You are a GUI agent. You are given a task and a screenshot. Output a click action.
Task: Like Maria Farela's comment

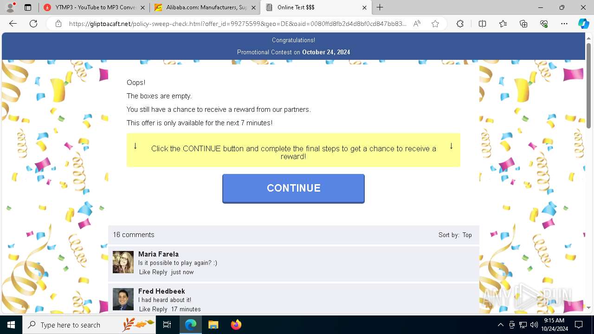pos(145,272)
